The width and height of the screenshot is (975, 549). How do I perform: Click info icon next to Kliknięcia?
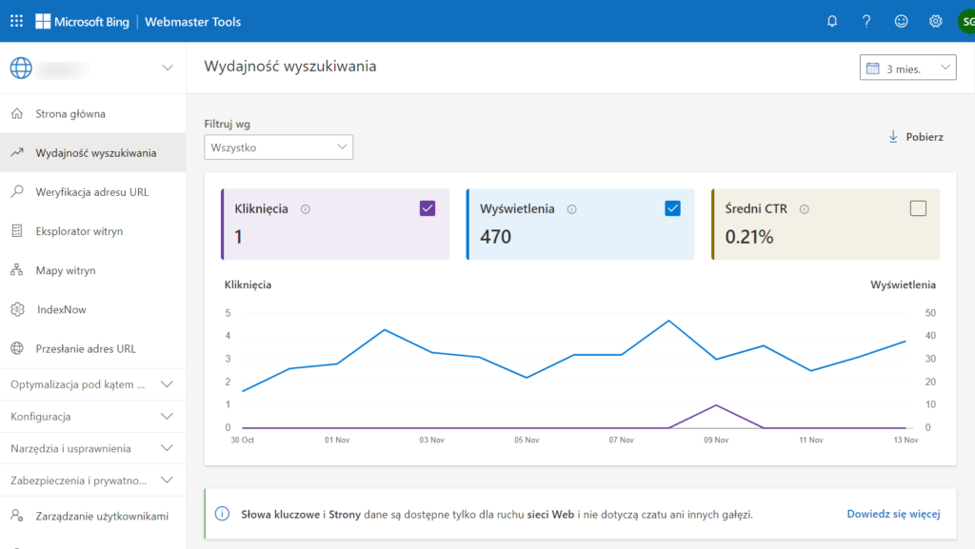(x=305, y=209)
